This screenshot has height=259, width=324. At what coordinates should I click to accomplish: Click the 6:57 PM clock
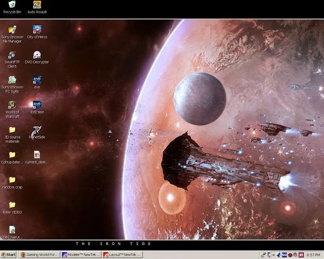[x=313, y=255]
